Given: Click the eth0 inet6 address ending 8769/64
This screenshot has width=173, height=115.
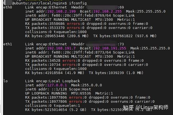Looking at the screenshot, I should click(x=81, y=15).
